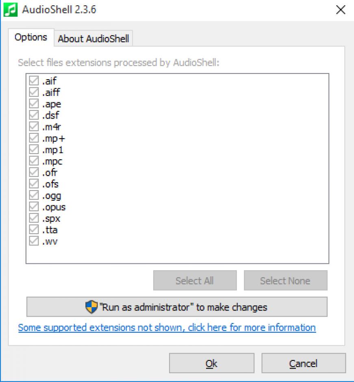Screen dimensions: 354x382
Task: Toggle the .m4r extension checkbox
Action: tap(34, 126)
